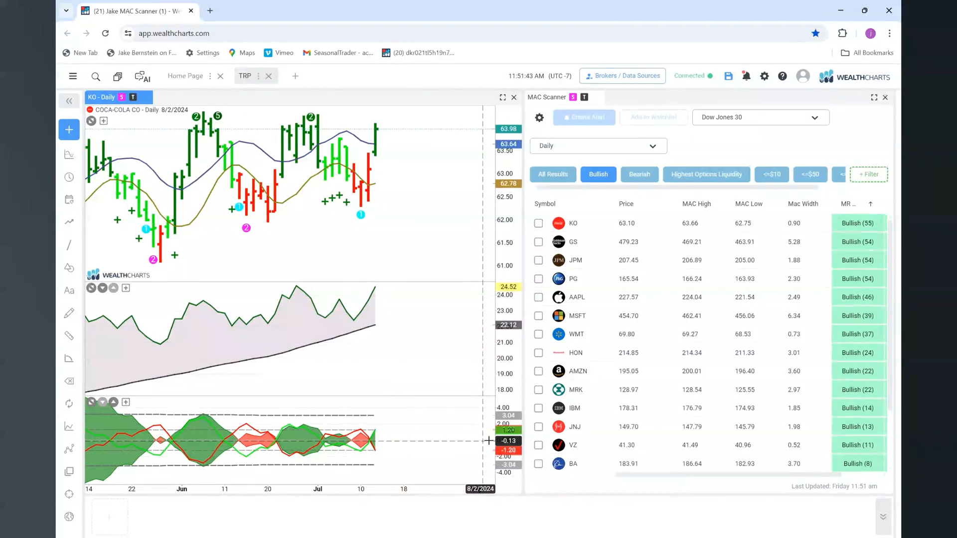Image resolution: width=957 pixels, height=538 pixels.
Task: Open MAC Scanner settings gear
Action: [x=539, y=118]
